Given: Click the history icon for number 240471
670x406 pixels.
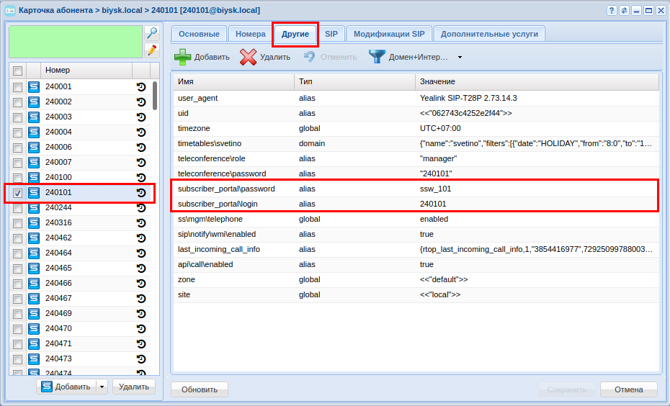Looking at the screenshot, I should click(141, 343).
